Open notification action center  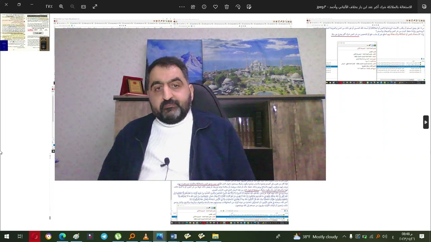(422, 237)
